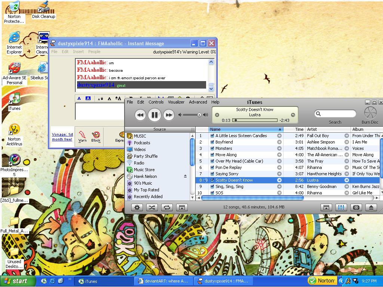
Task: Click the Burn Disc icon
Action: click(370, 113)
